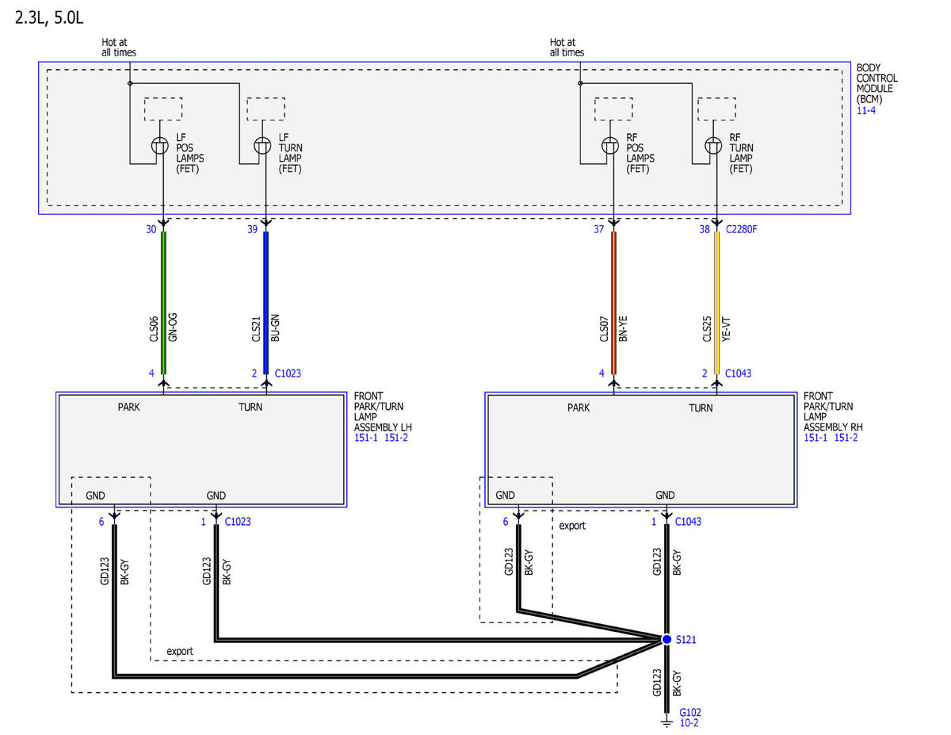Click the Front Park/Turn Lamp Assembly RH box
951x735 pixels.
pos(641,450)
